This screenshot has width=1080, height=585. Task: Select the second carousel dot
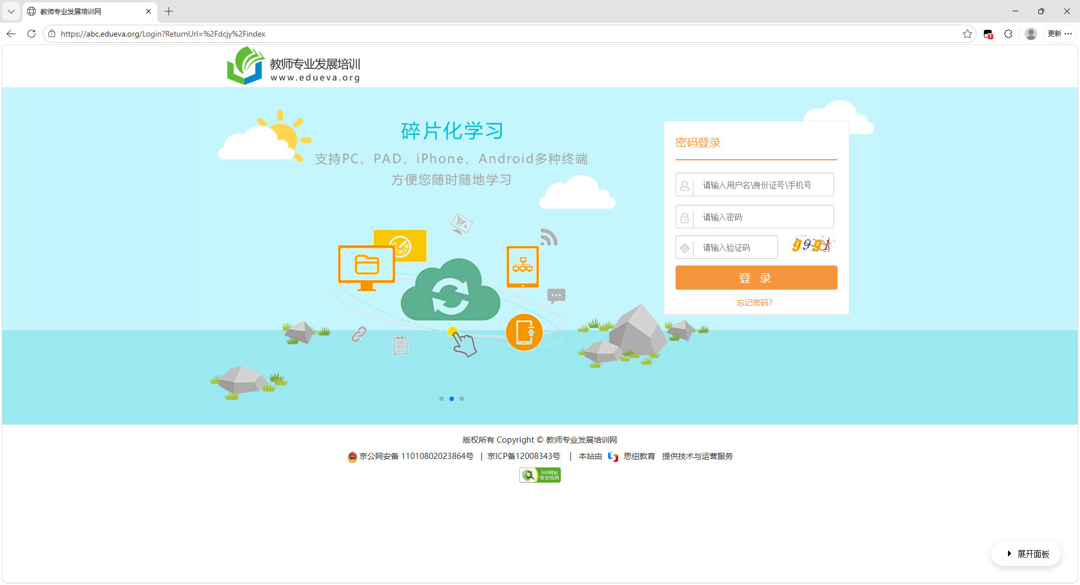[x=452, y=399]
